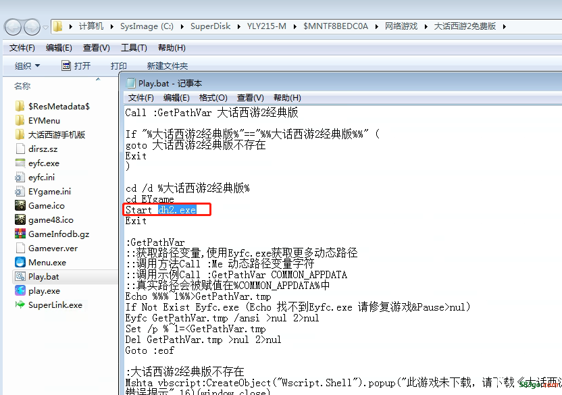Click the 'Set /p' line in Notepad
This screenshot has height=395, width=562.
pyautogui.click(x=196, y=329)
